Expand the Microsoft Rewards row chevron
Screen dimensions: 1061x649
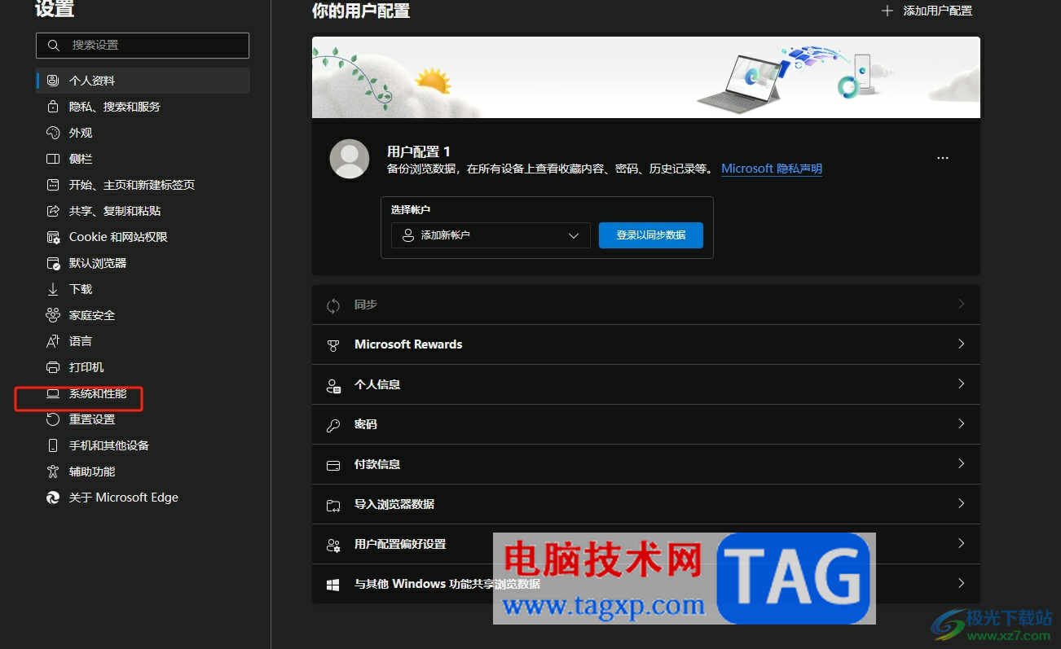click(962, 344)
